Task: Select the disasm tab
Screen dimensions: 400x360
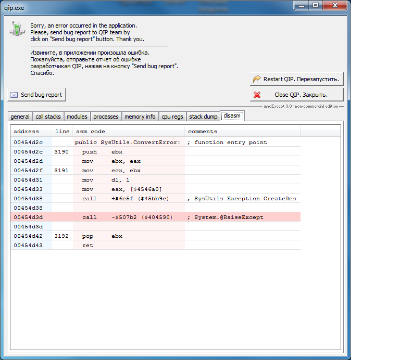Action: (232, 115)
